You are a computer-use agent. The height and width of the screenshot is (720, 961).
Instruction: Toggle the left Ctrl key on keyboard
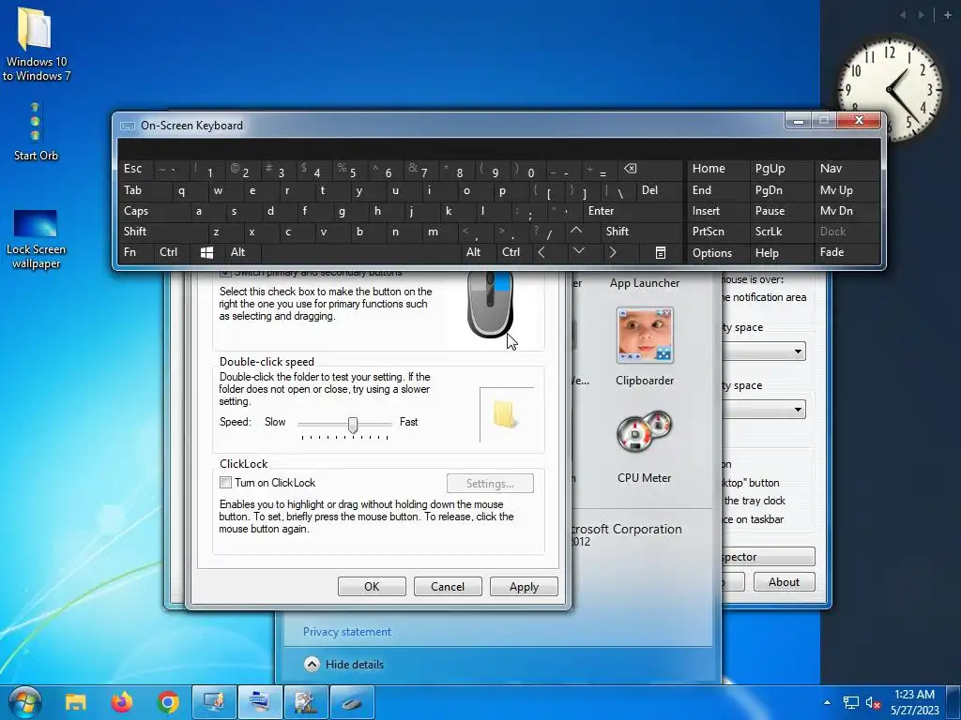(172, 252)
